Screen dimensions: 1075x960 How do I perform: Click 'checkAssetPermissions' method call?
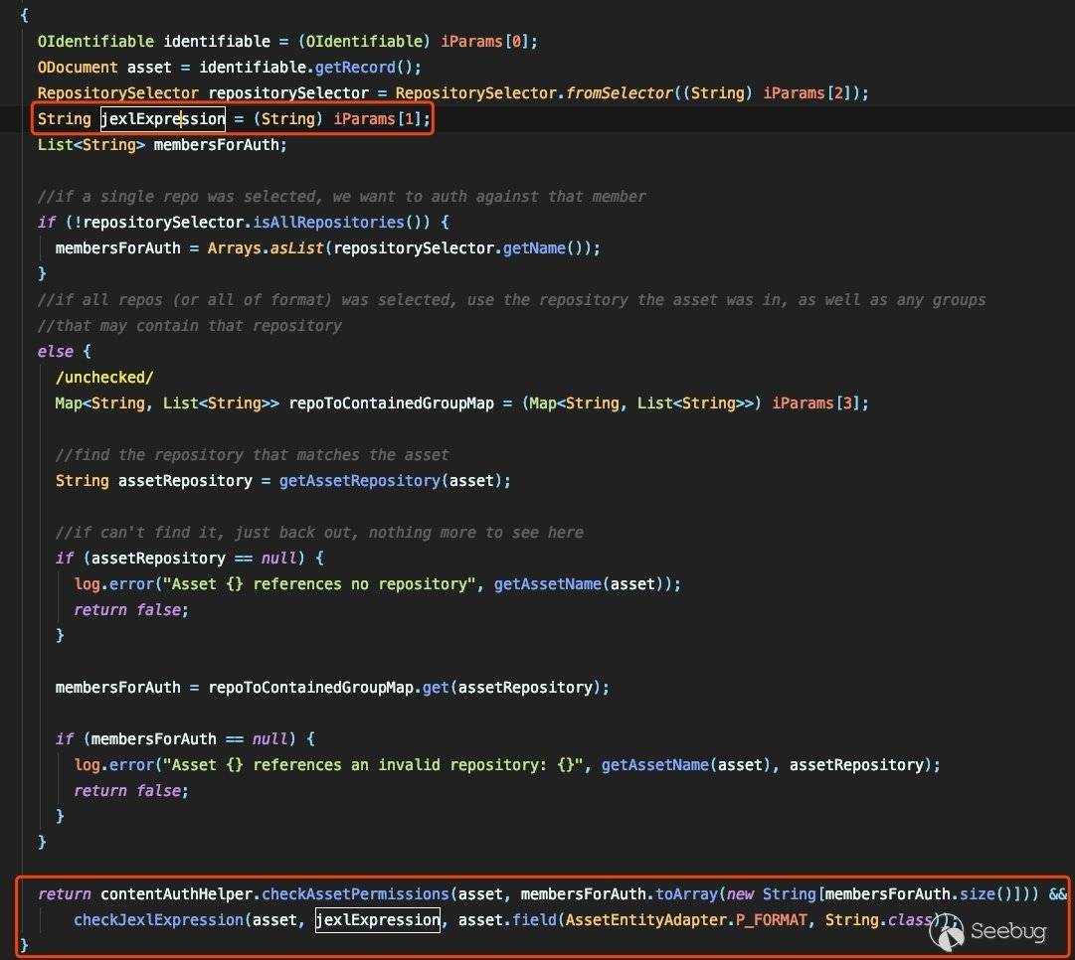pos(355,894)
